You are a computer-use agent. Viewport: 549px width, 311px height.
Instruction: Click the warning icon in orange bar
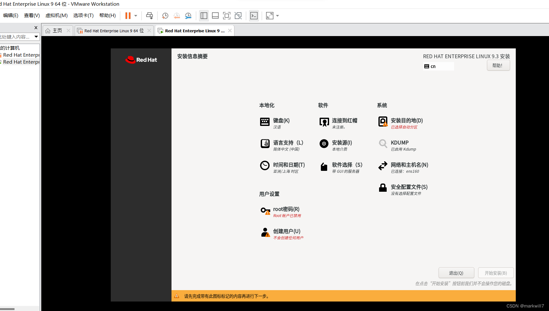[x=177, y=296]
